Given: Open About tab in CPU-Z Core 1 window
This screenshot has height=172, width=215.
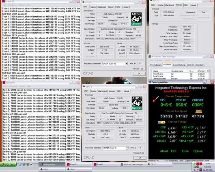Looking at the screenshot, I should coord(126,7).
